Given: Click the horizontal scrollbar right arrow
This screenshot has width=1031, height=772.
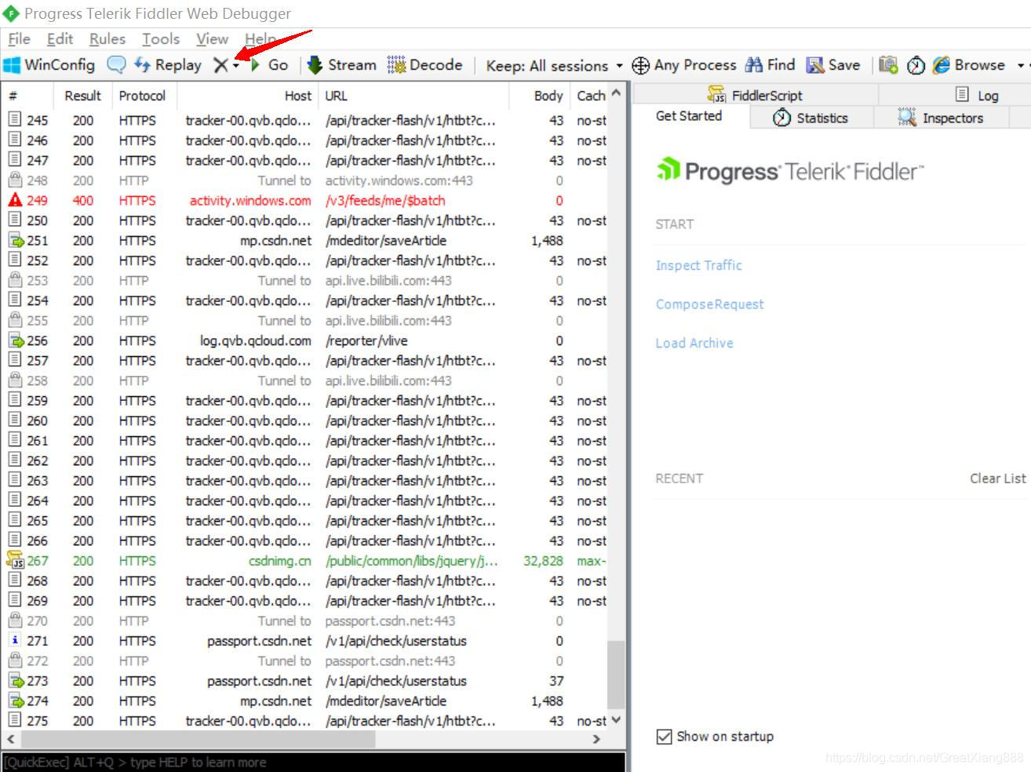Looking at the screenshot, I should coord(596,739).
